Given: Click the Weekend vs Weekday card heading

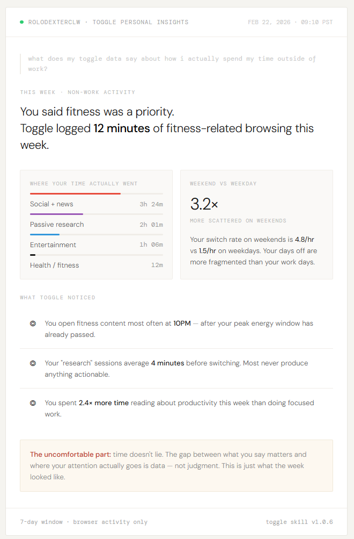Looking at the screenshot, I should [223, 184].
